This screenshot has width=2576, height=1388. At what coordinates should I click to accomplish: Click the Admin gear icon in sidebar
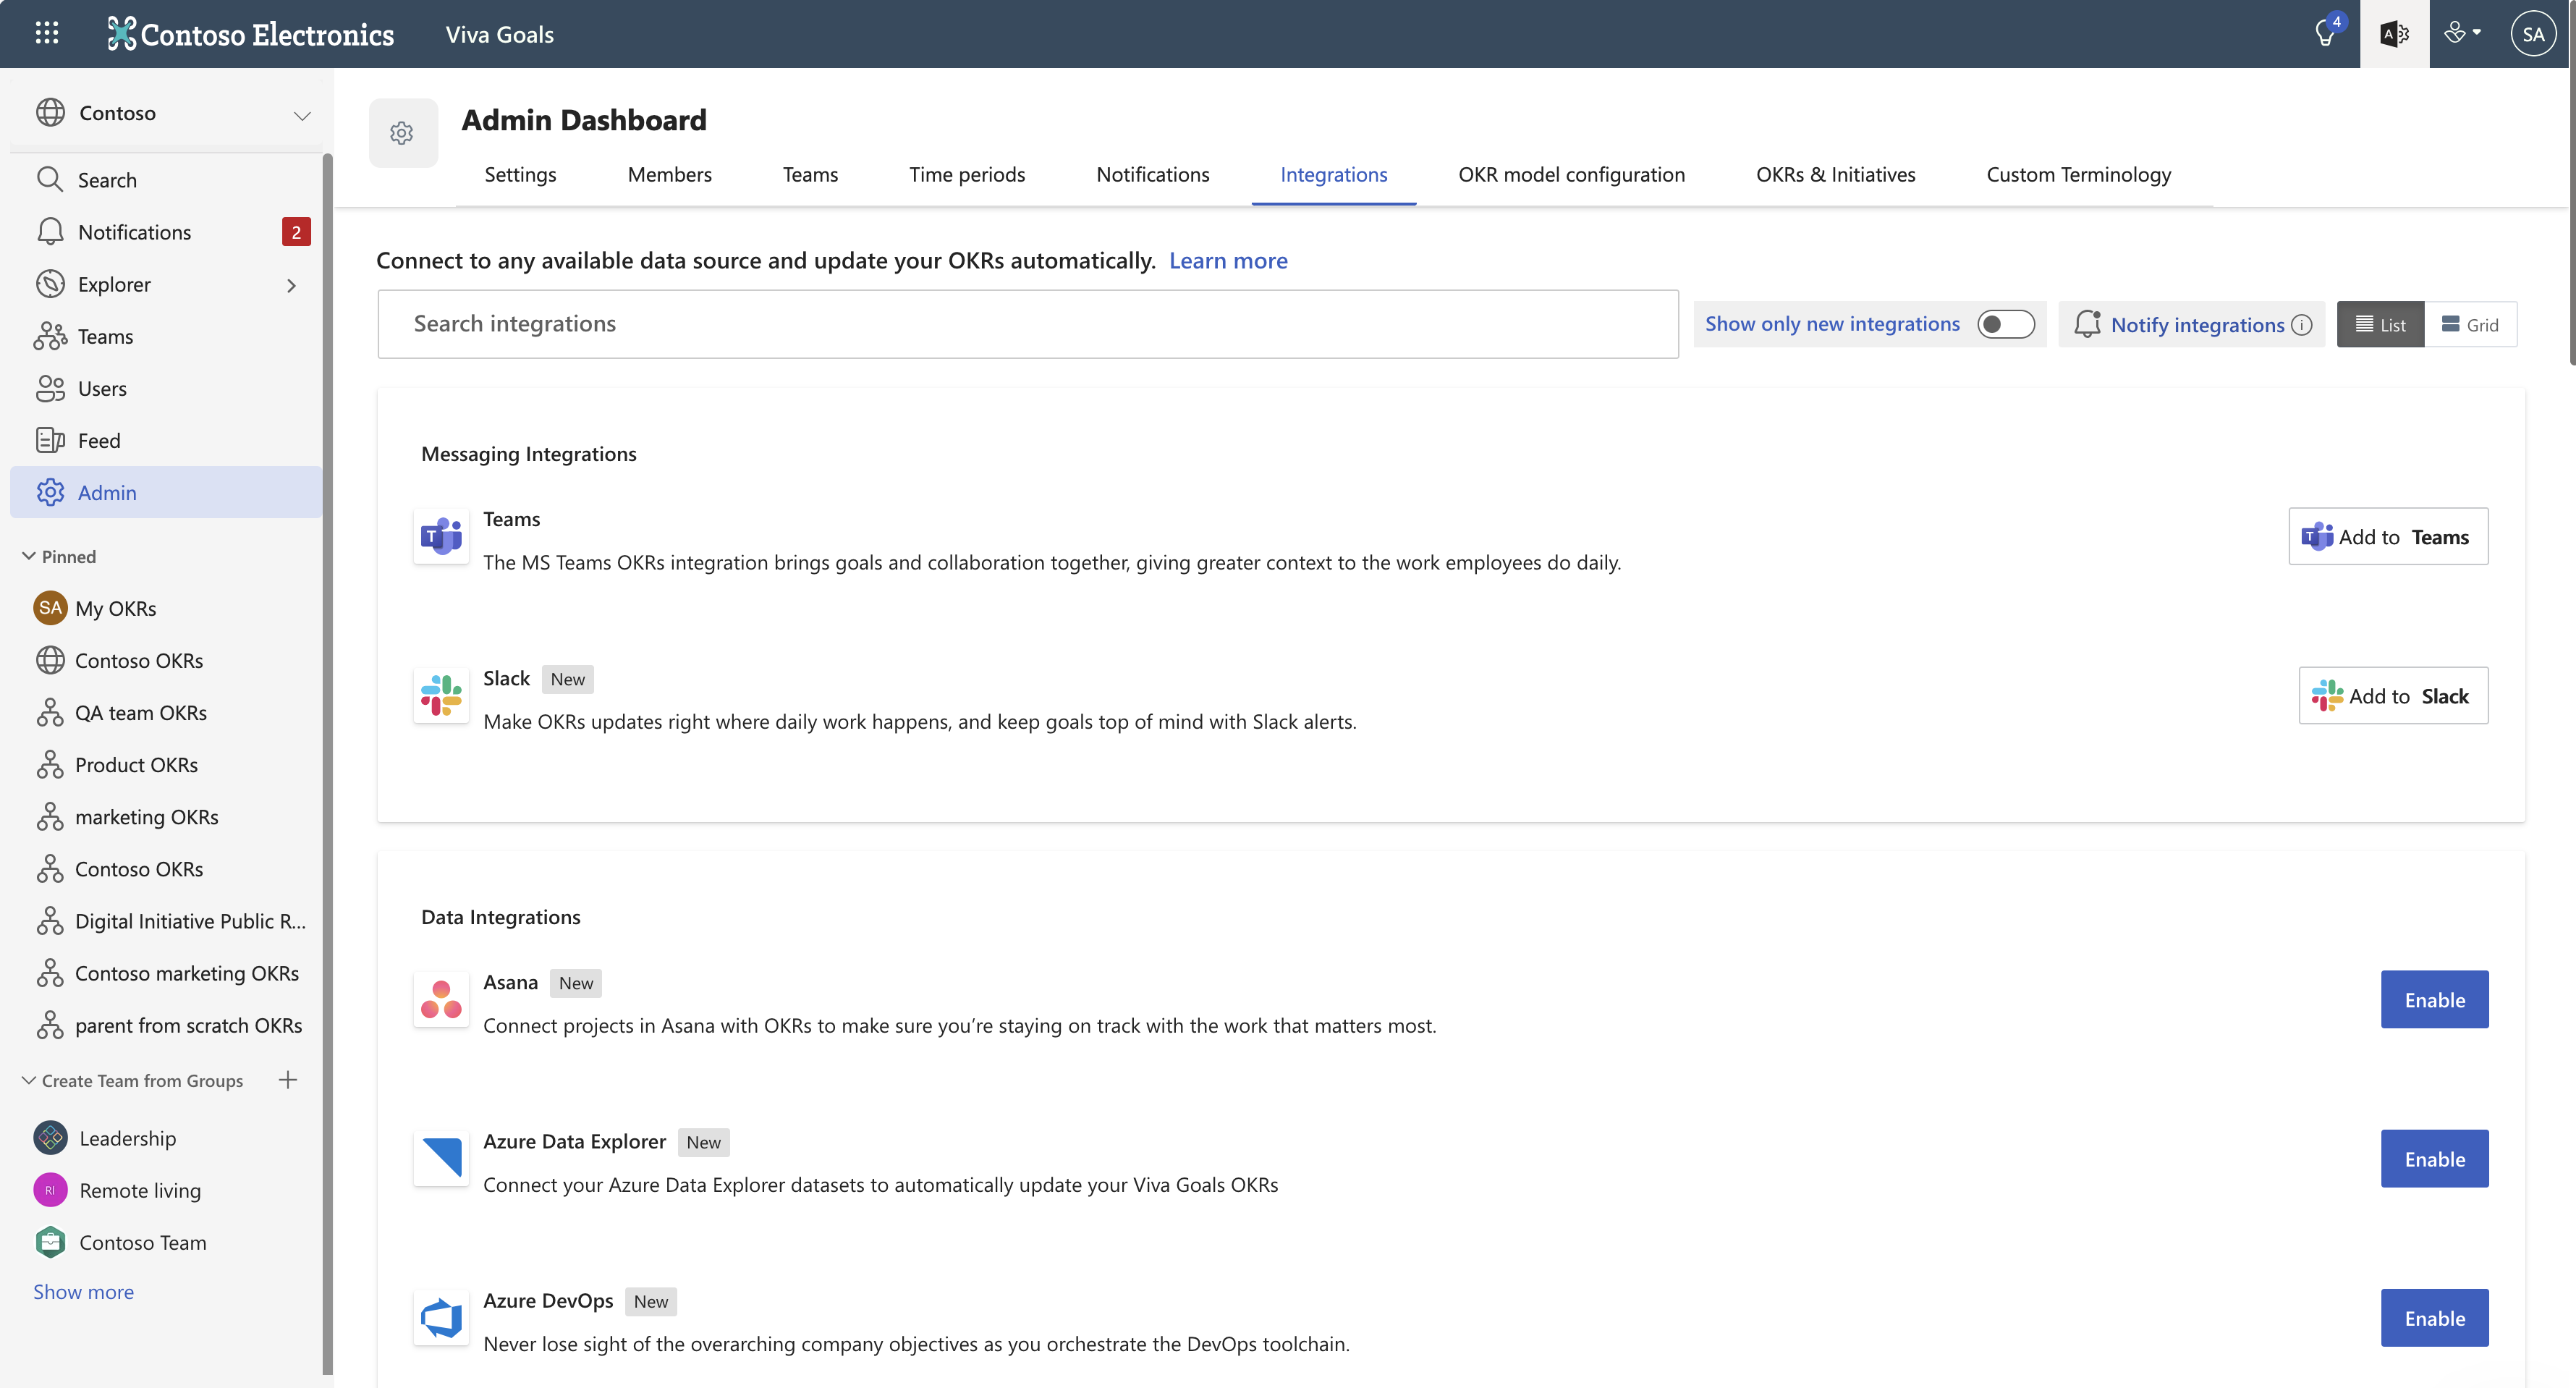(x=50, y=492)
